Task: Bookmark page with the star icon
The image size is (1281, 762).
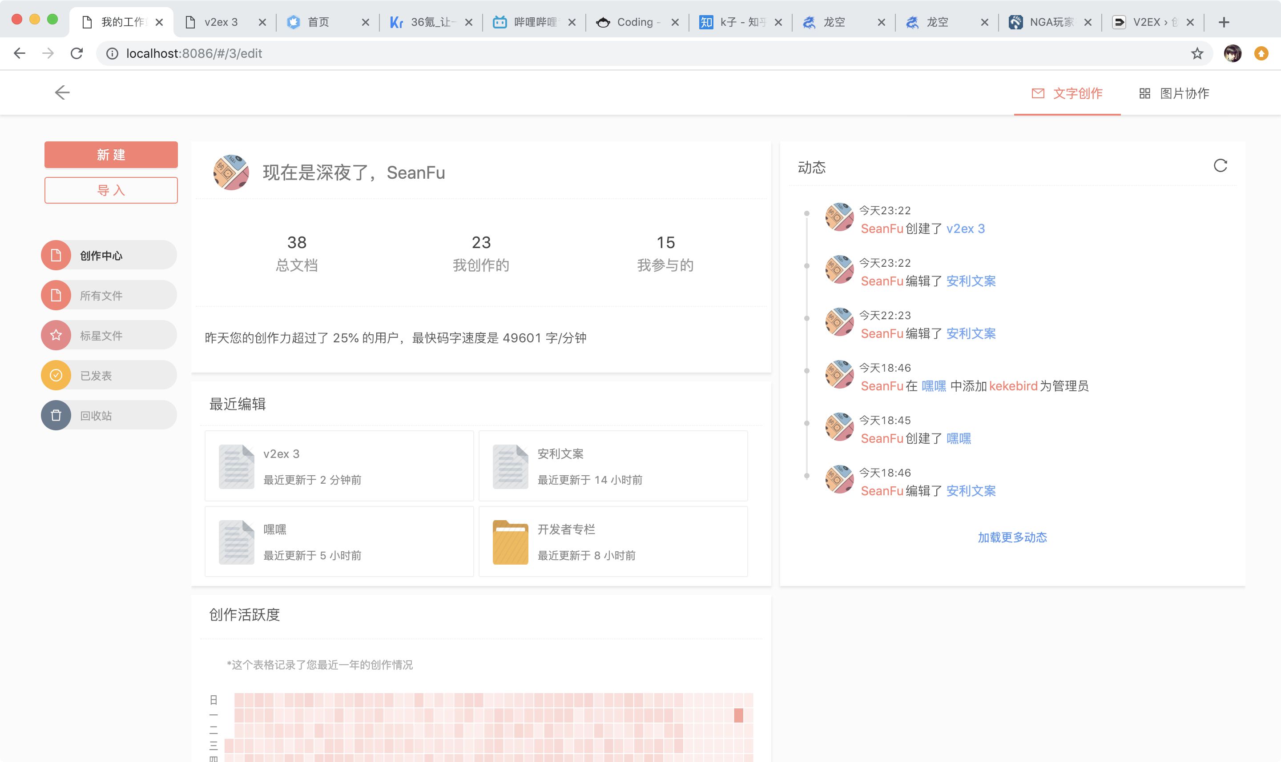Action: (x=1197, y=53)
